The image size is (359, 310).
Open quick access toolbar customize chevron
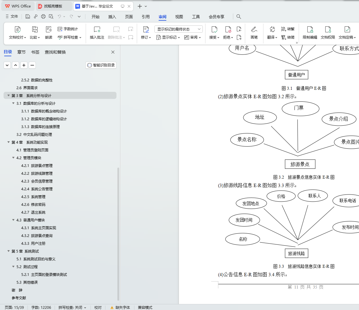[79, 16]
